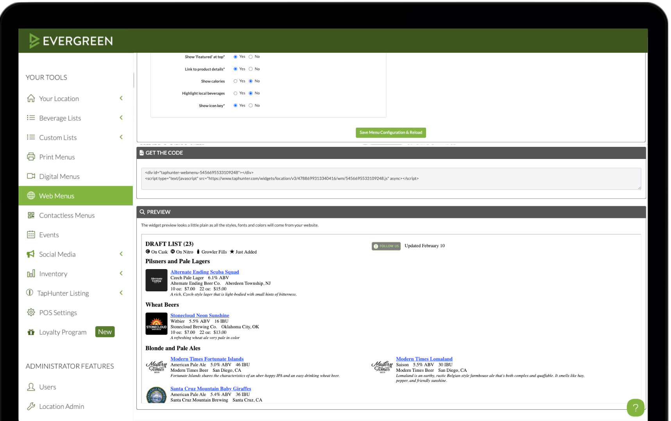Expand the Inventory submenu arrow
This screenshot has width=671, height=421.
(x=121, y=273)
